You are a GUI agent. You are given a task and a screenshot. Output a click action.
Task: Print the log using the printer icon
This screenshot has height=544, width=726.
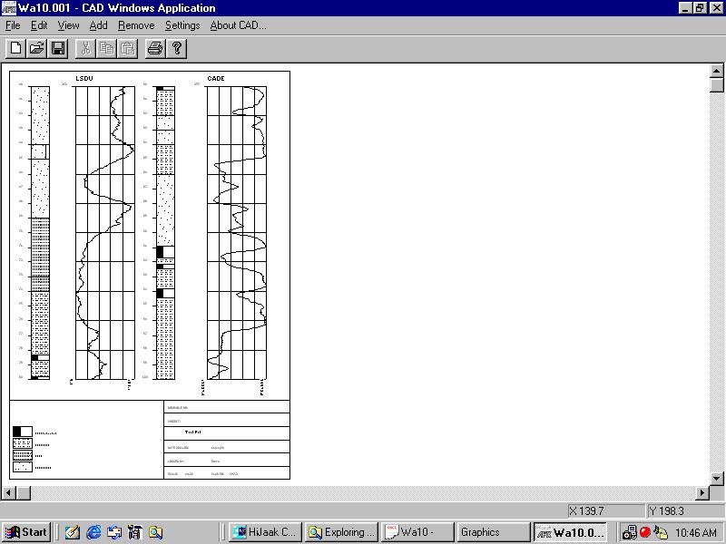155,48
